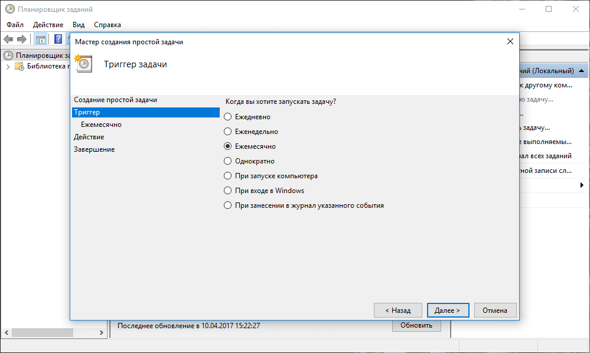Choose the Еженедельно radio option
The height and width of the screenshot is (353, 590).
click(228, 132)
